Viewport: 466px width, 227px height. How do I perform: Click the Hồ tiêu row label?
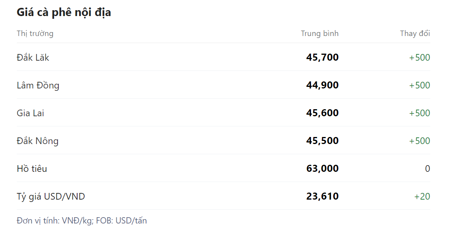(x=32, y=169)
